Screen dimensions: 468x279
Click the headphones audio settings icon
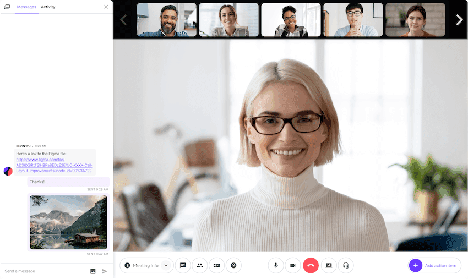click(346, 265)
